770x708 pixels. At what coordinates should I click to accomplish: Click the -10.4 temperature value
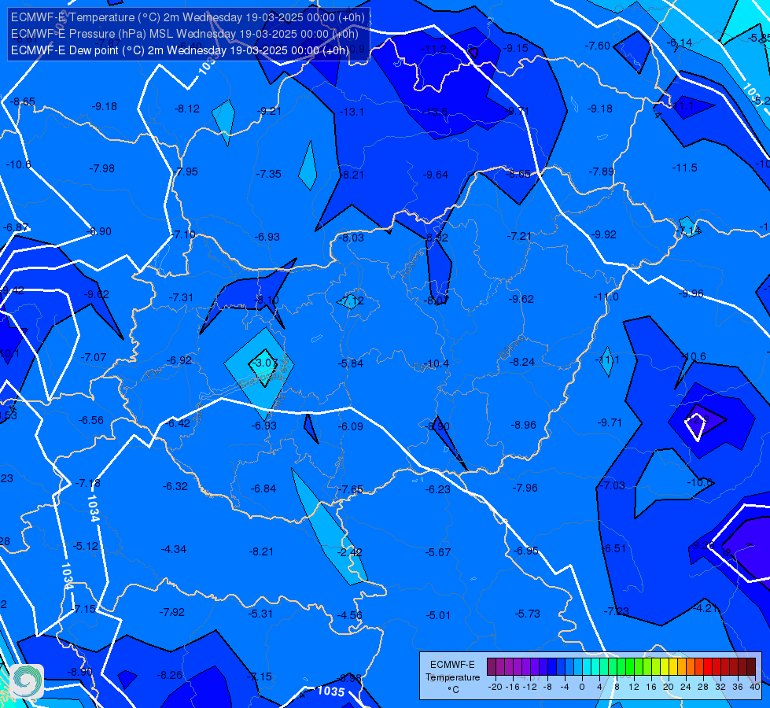pyautogui.click(x=436, y=363)
